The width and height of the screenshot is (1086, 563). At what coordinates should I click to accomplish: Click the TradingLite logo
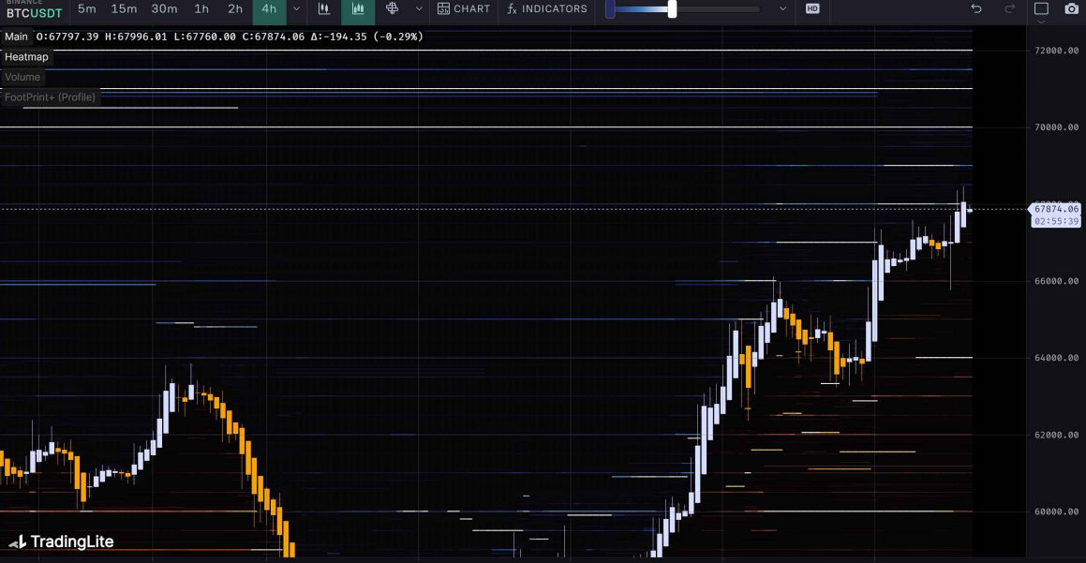point(61,541)
